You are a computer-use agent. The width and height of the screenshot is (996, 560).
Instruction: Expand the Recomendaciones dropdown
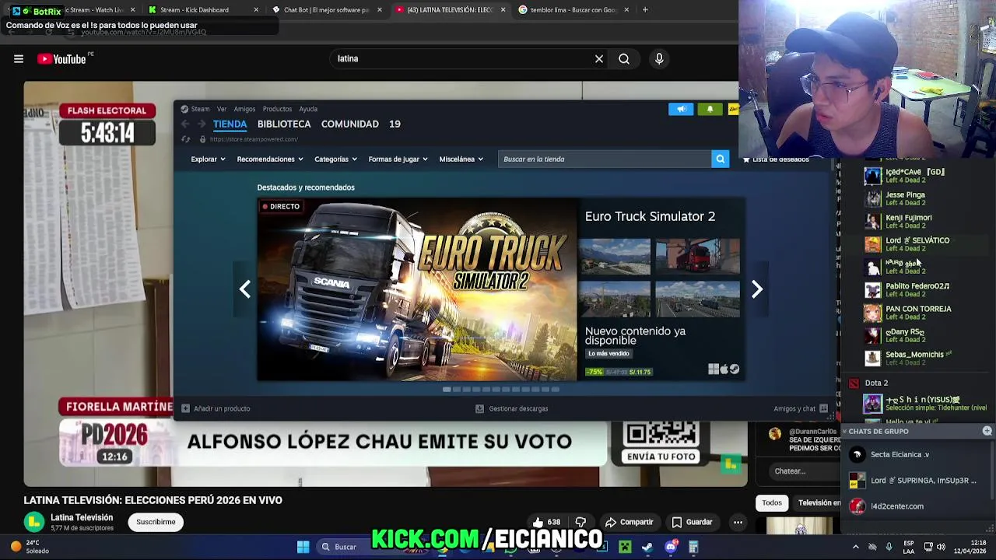pyautogui.click(x=270, y=159)
